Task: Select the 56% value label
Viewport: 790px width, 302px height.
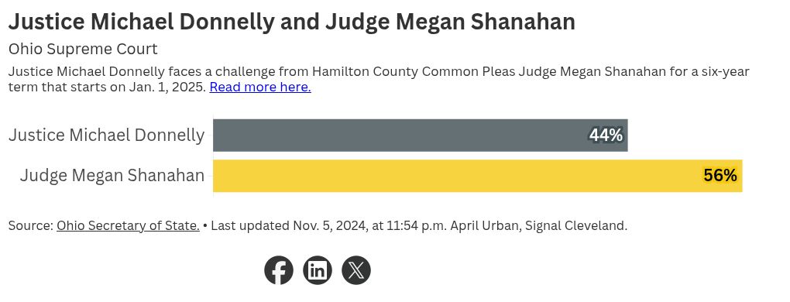Action: [720, 176]
